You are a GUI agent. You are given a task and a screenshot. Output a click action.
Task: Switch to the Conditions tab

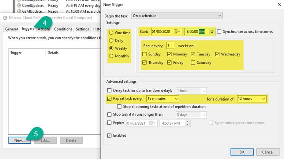(63, 29)
